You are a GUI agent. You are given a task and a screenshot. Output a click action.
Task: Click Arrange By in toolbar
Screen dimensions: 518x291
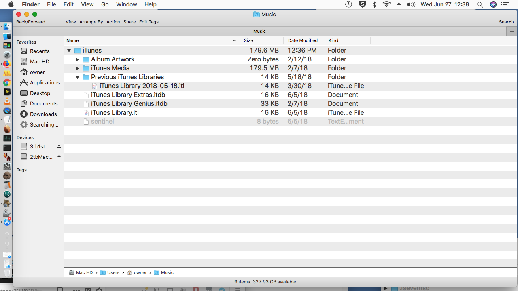[91, 22]
